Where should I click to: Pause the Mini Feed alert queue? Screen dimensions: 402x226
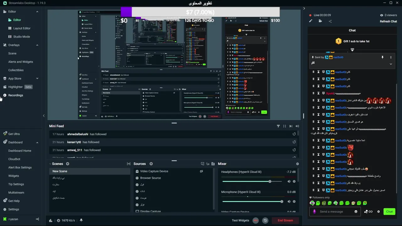point(285,126)
